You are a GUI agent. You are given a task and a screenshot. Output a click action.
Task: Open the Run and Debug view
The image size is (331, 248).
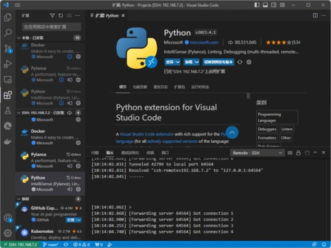[8, 64]
